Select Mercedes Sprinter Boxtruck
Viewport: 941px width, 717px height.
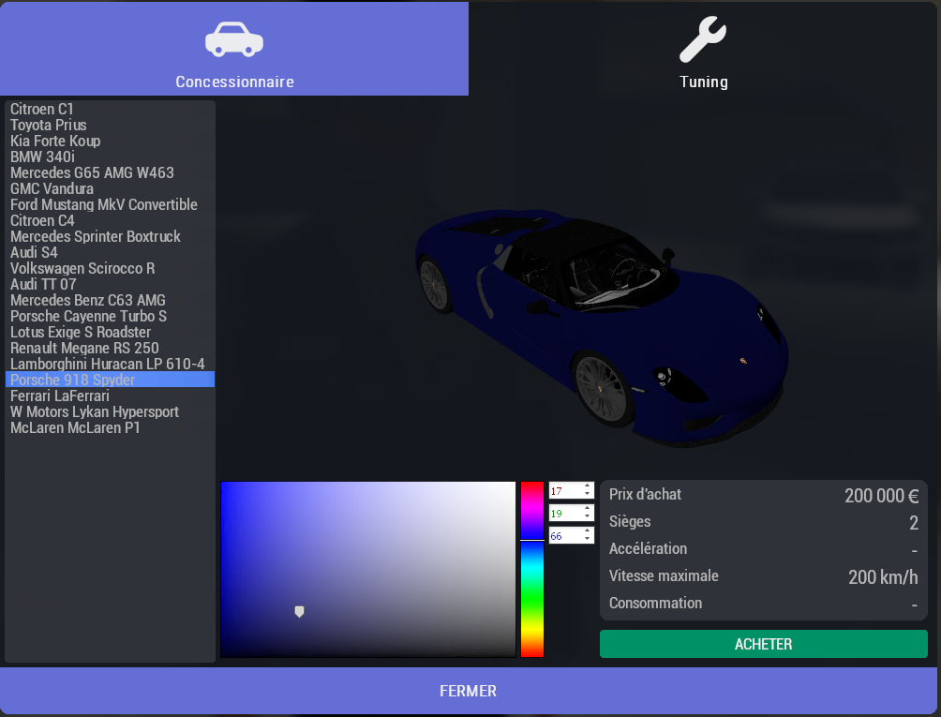pyautogui.click(x=110, y=236)
